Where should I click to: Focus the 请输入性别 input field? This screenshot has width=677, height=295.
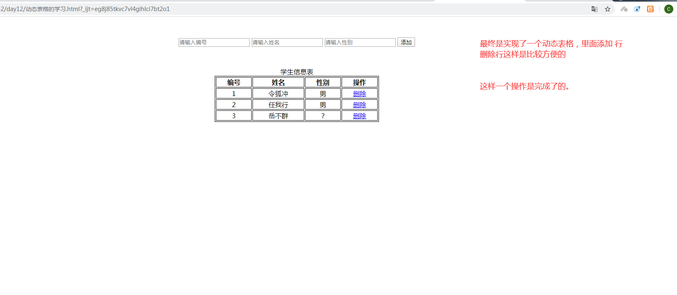coord(360,42)
